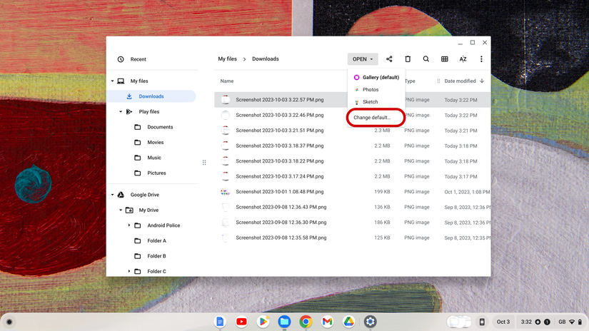Open search in Files app
The image size is (589, 331).
[426, 59]
